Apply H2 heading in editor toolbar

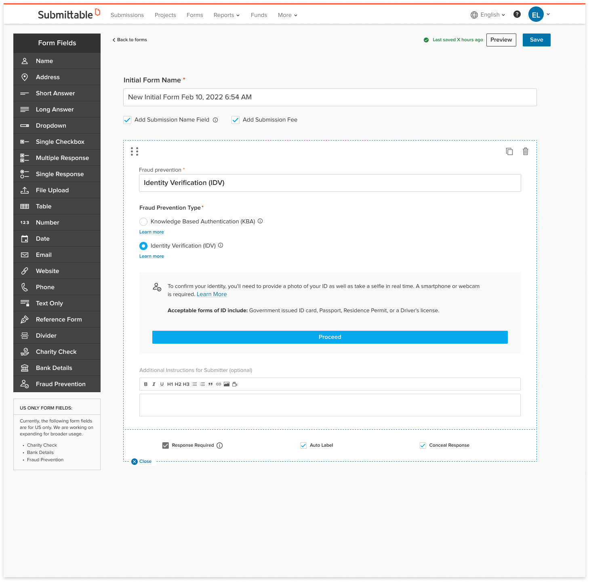click(x=178, y=384)
